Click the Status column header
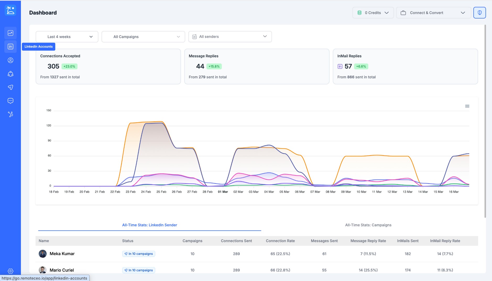 [x=128, y=241]
